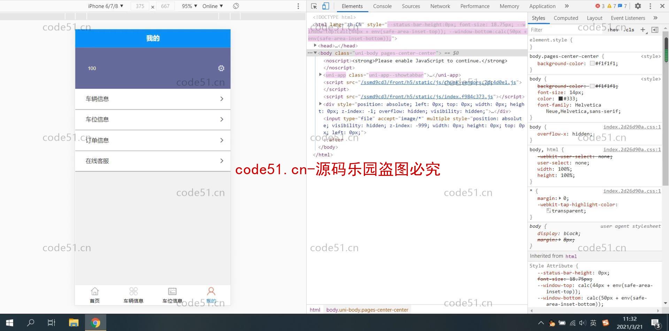669x331 pixels.
Task: Open the Windows Start menu
Action: pos(9,323)
